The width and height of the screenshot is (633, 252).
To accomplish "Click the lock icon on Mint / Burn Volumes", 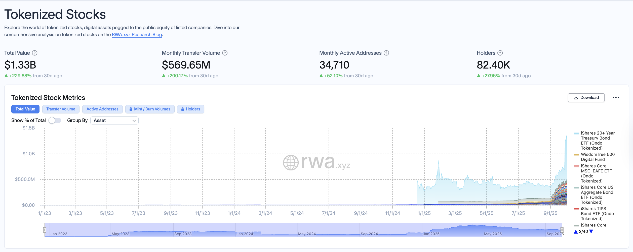I will click(x=131, y=109).
